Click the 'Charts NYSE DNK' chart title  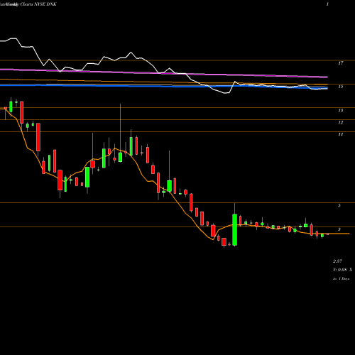pyautogui.click(x=38, y=4)
